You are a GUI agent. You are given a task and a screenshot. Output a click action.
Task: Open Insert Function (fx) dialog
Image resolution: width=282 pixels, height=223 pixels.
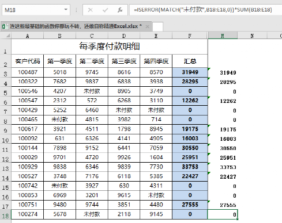[120, 10]
